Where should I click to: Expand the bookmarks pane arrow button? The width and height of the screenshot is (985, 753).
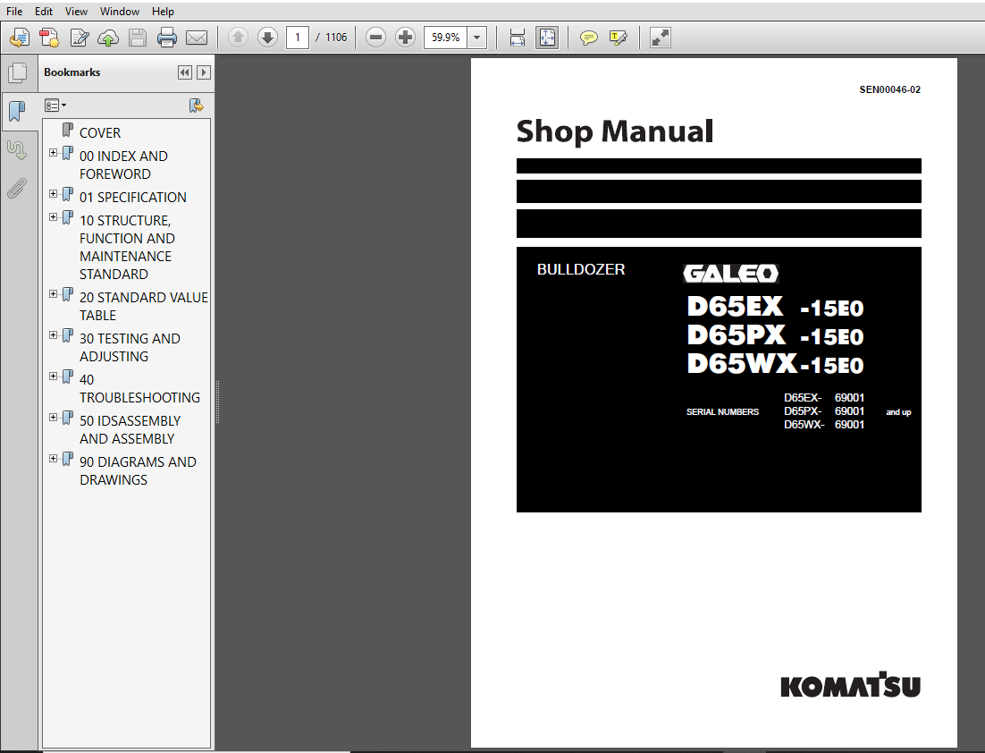[x=204, y=73]
